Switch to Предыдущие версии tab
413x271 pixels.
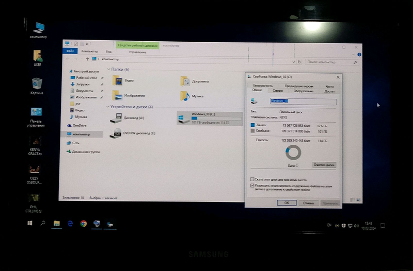299,86
